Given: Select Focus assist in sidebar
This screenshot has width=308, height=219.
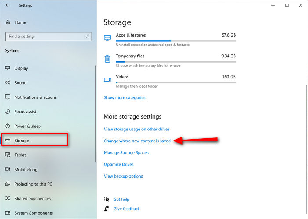Looking at the screenshot, I should tap(48, 111).
